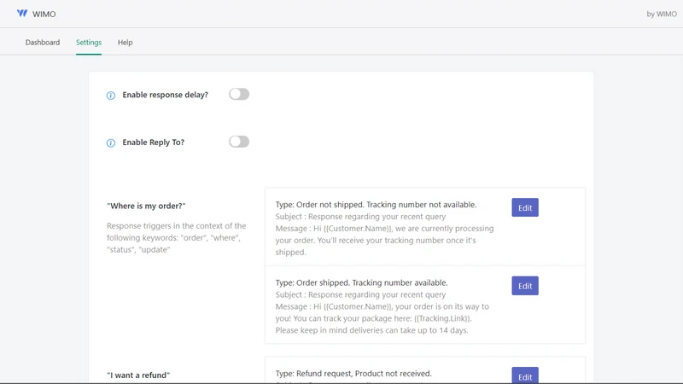Click the 'by WIMO' text
This screenshot has height=384, width=683.
click(x=662, y=14)
